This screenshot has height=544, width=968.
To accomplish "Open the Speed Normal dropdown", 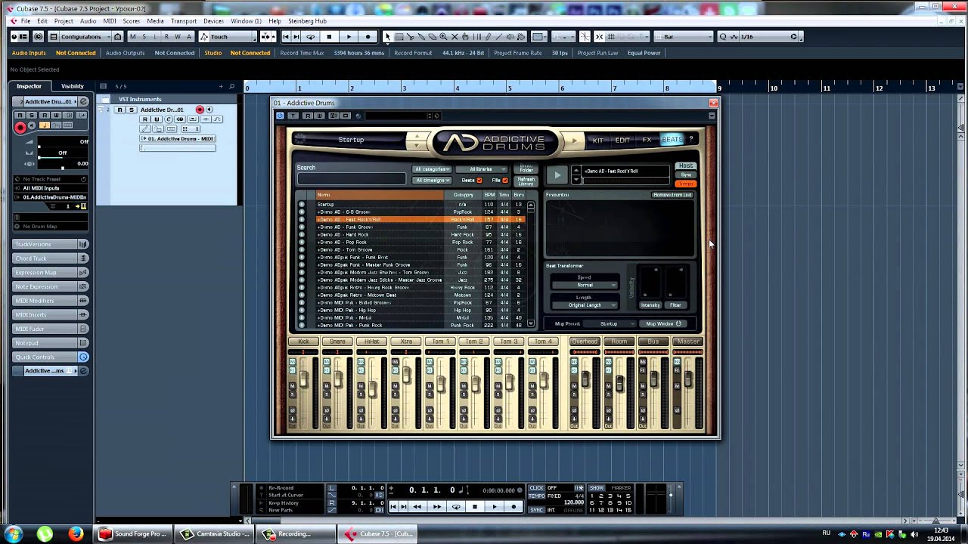I will click(585, 286).
